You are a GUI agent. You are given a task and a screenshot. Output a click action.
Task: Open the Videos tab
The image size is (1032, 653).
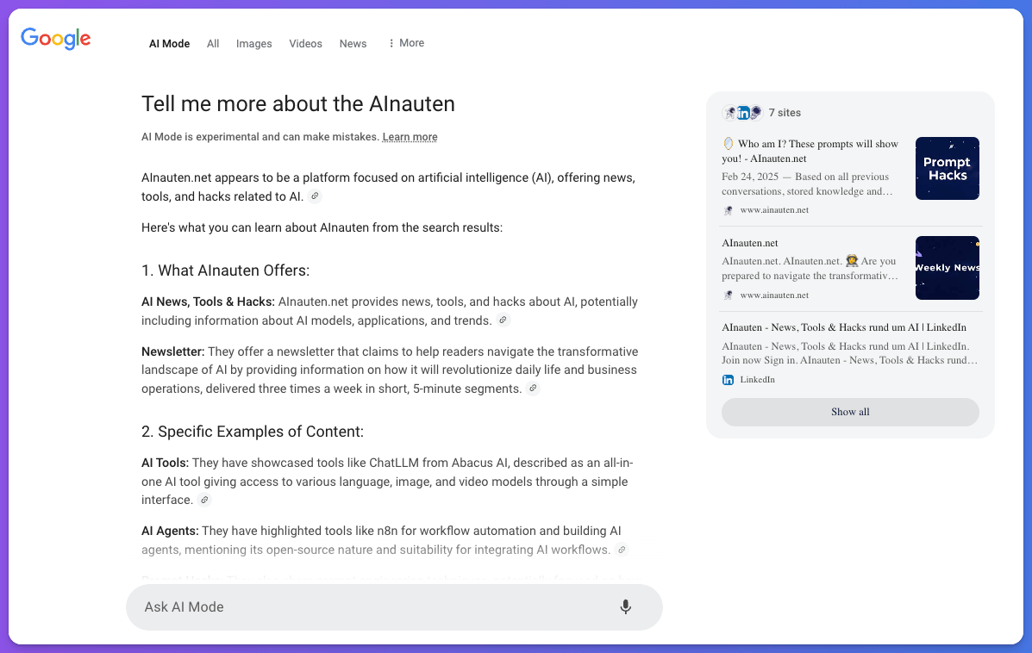(x=305, y=43)
